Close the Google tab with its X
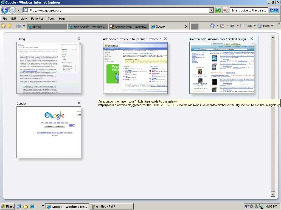 point(186,27)
